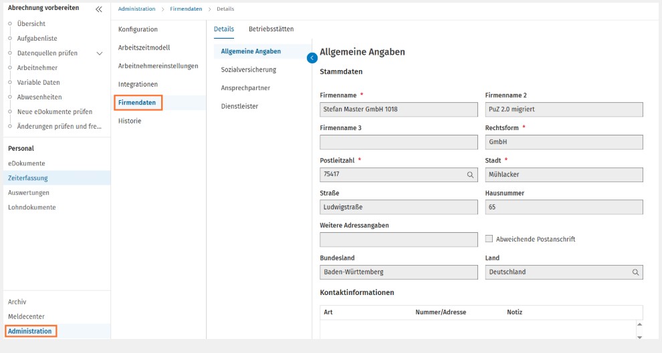This screenshot has width=662, height=353.
Task: Click the empty Firmenname 3 field
Action: (399, 142)
